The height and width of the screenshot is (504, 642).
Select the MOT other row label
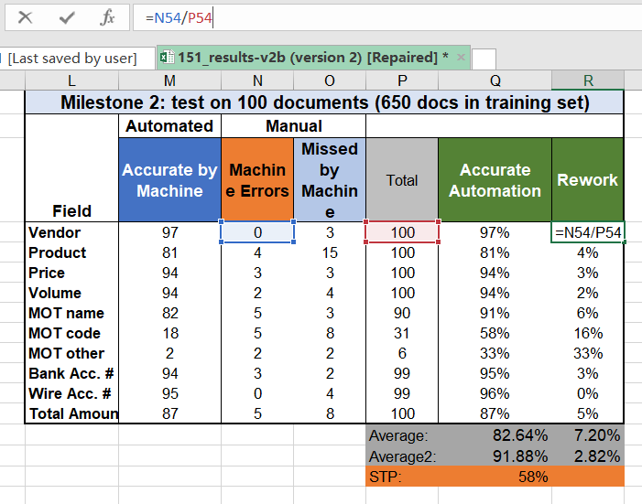71,353
